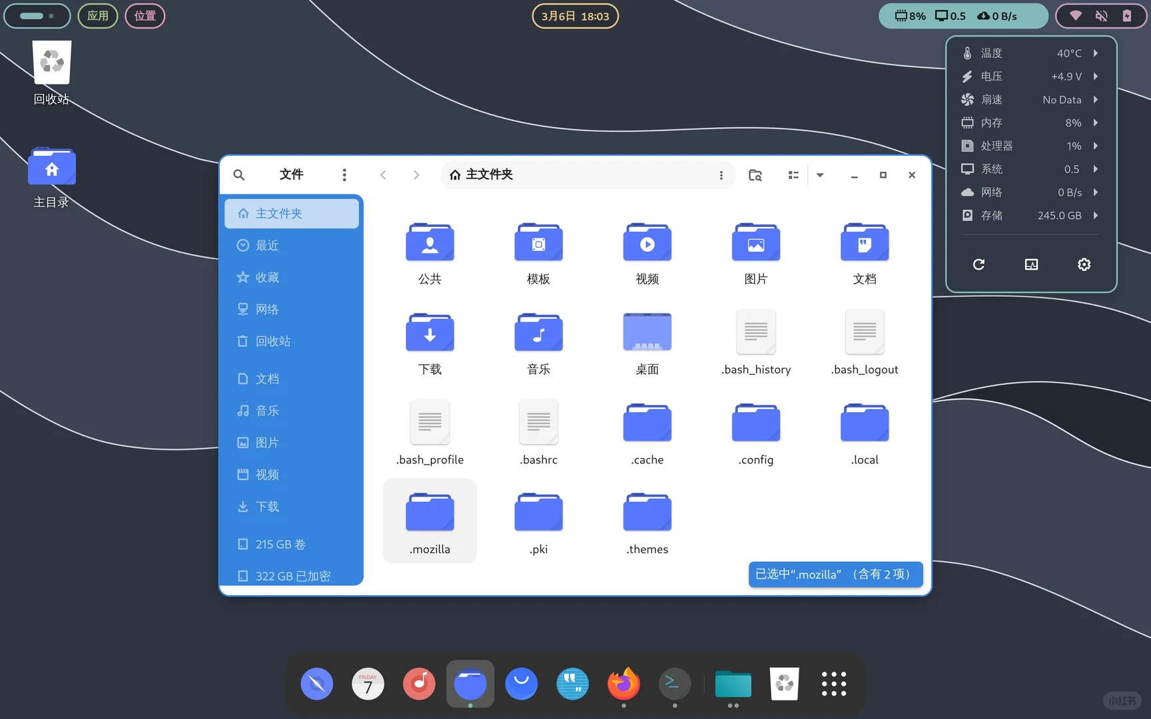This screenshot has height=719, width=1151.
Task: Launch the terminal from the dock
Action: pos(673,684)
